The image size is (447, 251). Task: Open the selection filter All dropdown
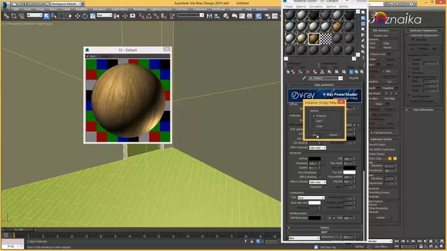coord(34,15)
